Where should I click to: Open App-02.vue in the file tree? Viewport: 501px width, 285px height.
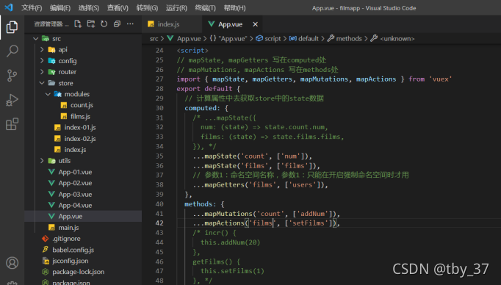[83, 183]
